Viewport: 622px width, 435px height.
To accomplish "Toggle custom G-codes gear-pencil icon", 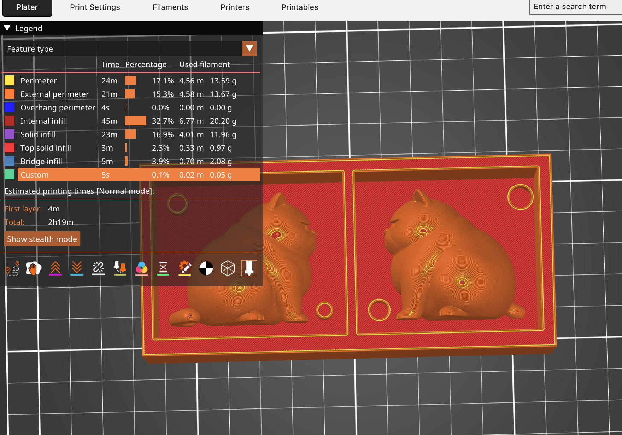I will click(x=184, y=268).
